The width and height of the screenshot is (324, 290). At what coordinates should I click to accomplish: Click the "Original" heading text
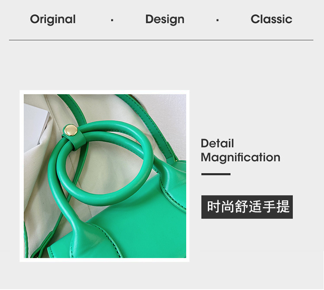(53, 19)
